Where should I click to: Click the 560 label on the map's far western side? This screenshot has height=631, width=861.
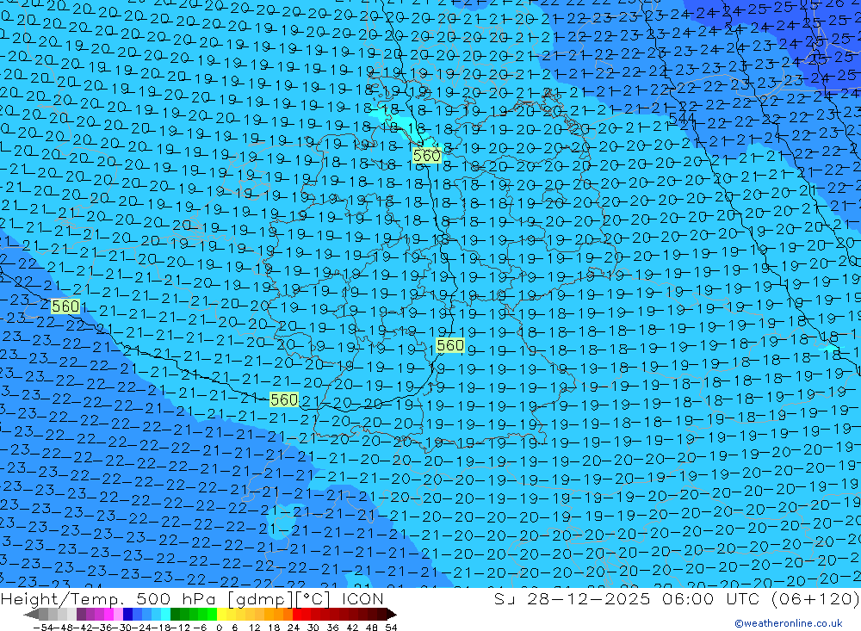click(65, 306)
